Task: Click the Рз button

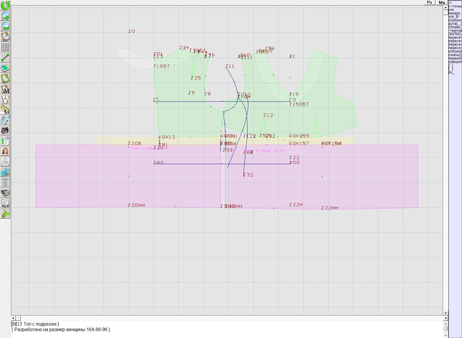Action: point(429,2)
